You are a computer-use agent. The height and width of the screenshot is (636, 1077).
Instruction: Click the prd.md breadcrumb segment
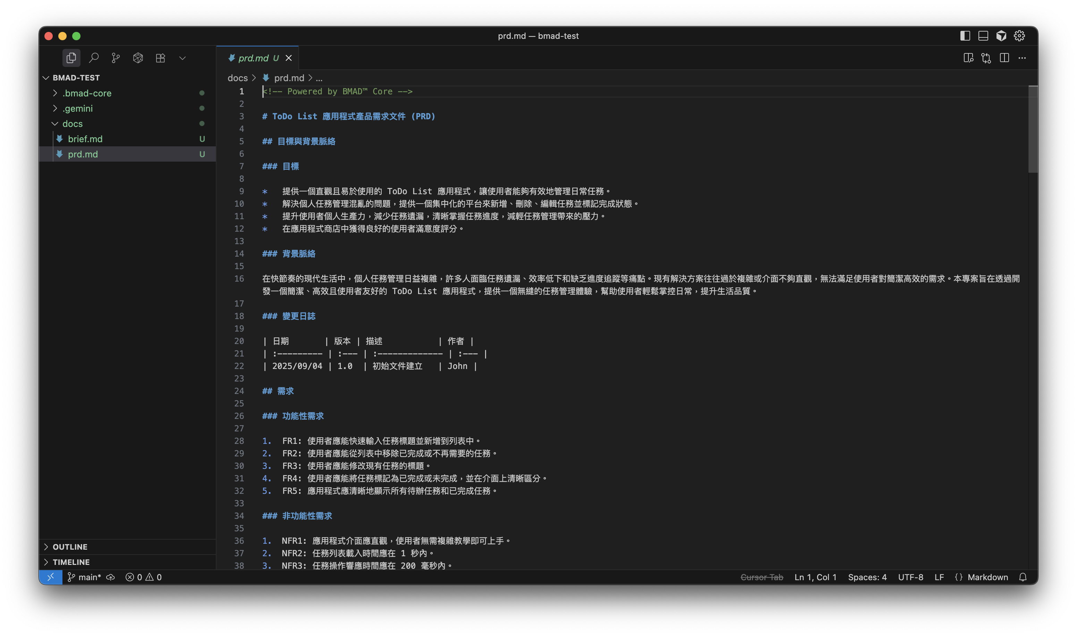point(289,78)
